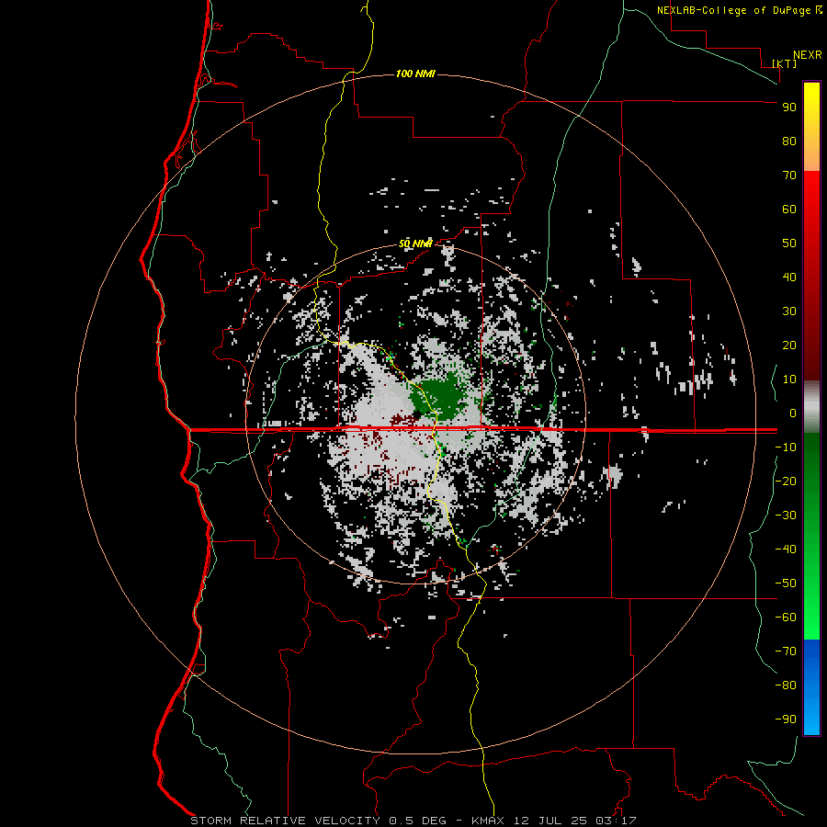This screenshot has height=827, width=827.
Task: Click the yellow top segment of the color bar
Action: point(811,127)
